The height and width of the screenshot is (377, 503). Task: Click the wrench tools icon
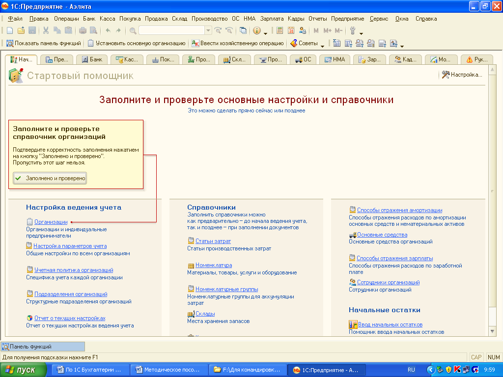point(353,30)
